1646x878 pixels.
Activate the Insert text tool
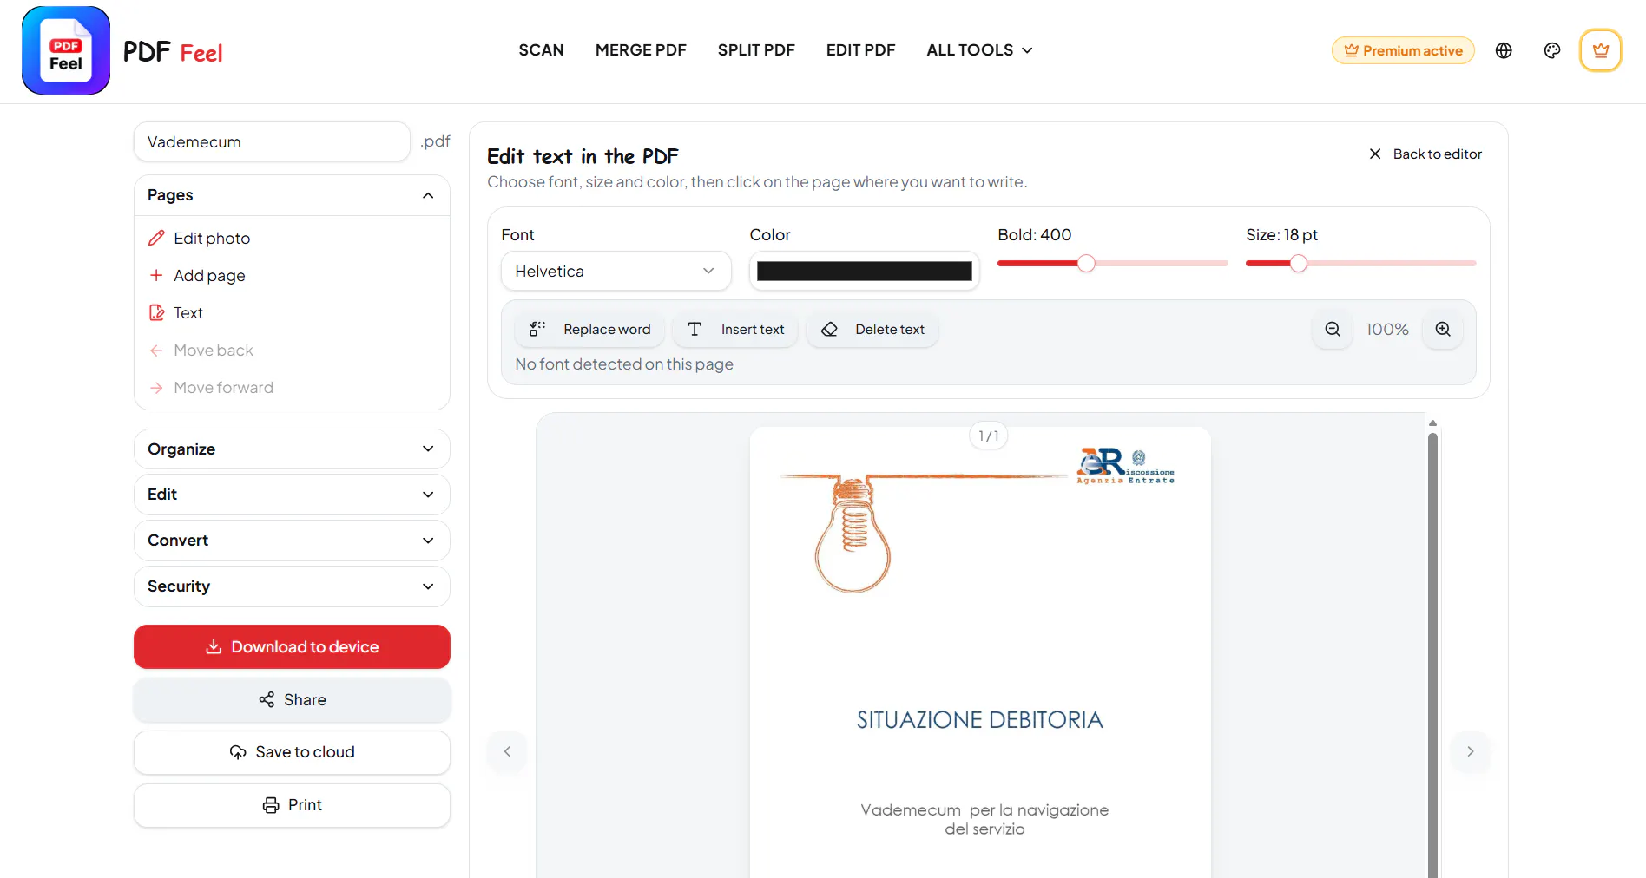(x=735, y=330)
